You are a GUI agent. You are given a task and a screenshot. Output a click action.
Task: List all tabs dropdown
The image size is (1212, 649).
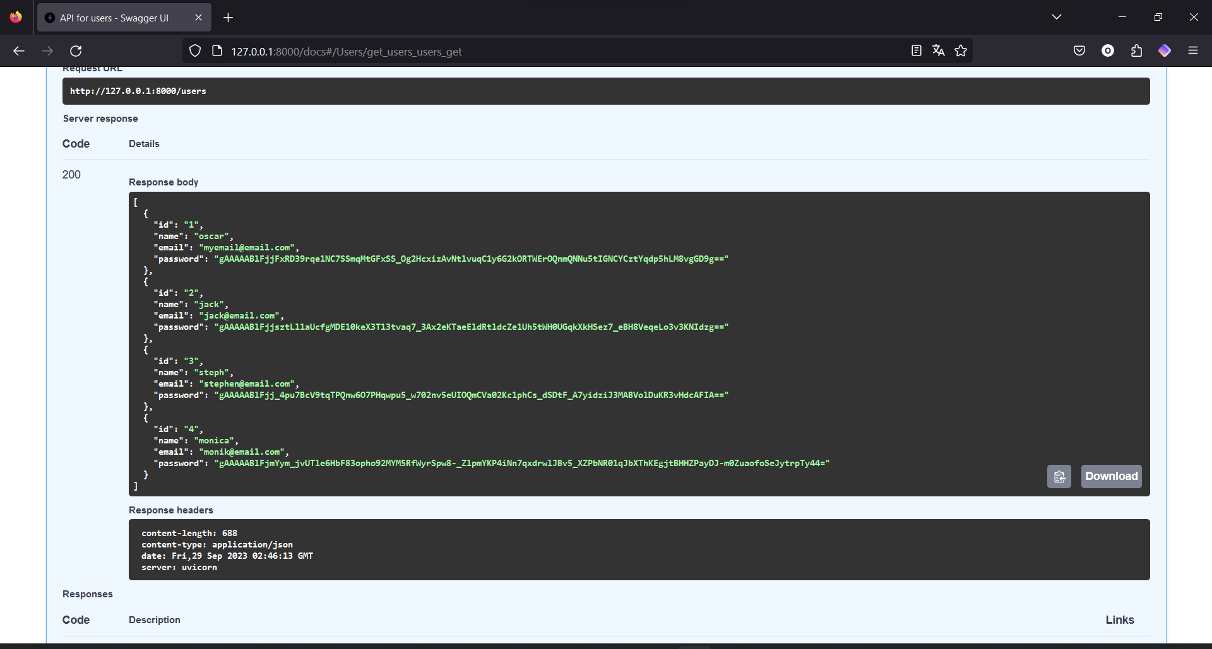click(x=1057, y=17)
